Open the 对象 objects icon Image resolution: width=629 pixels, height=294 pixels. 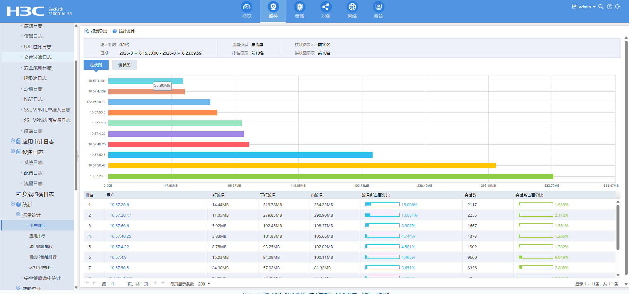tap(326, 7)
